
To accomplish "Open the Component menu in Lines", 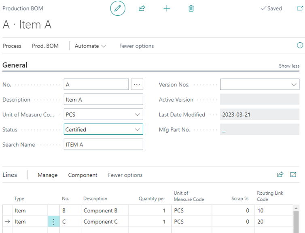I will [x=83, y=175].
